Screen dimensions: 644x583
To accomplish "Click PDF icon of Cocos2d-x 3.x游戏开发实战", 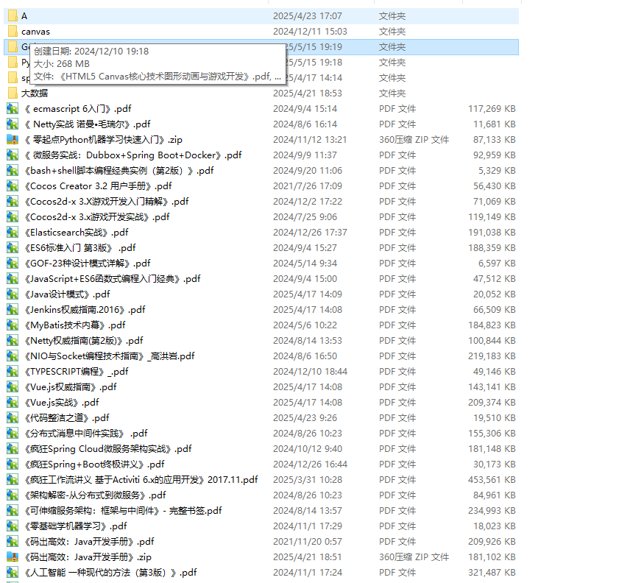I will click(13, 217).
